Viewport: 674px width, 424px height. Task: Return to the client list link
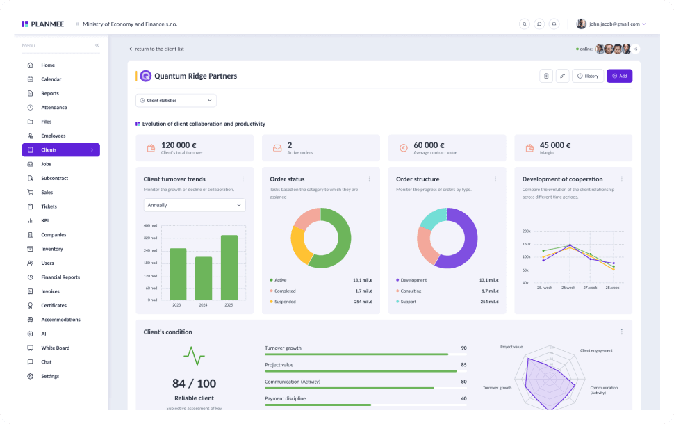point(156,49)
